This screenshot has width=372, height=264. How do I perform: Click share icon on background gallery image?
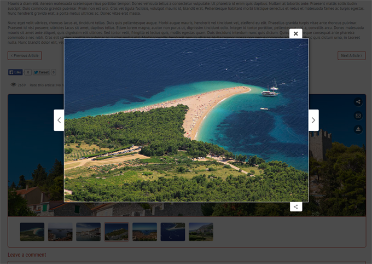358,102
